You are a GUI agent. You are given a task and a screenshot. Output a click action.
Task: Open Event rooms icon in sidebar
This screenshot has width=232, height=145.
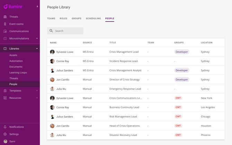(5, 24)
